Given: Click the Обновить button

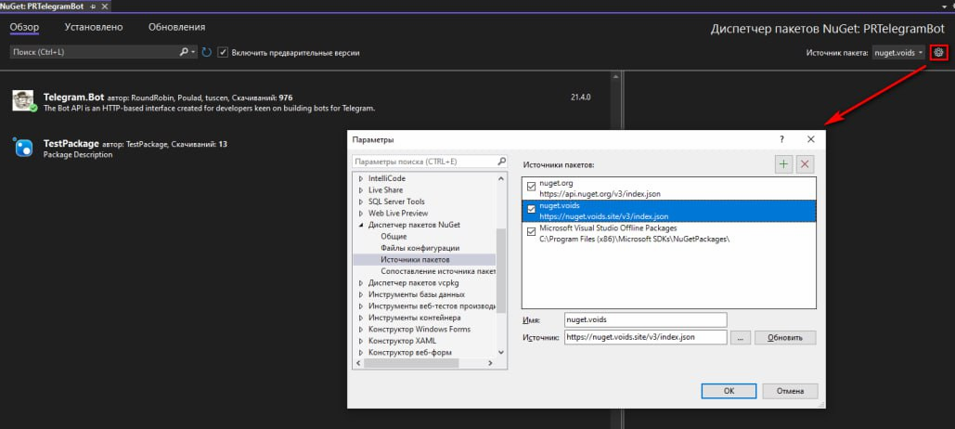Looking at the screenshot, I should (785, 337).
